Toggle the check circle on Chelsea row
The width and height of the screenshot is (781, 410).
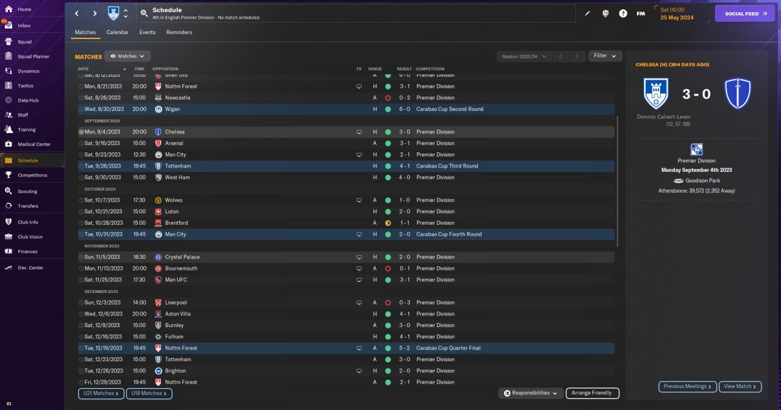[81, 132]
